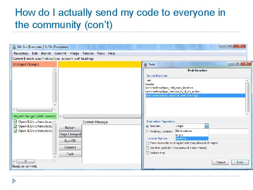253x190 pixels.
Task: Choose Bibliomation from the remote list
Action: click(192, 131)
